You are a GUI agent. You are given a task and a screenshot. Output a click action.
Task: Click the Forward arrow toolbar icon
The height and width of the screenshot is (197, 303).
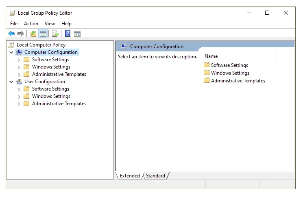click(20, 34)
